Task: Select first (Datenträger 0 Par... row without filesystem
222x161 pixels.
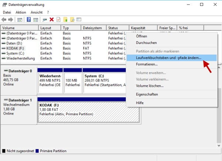Action: [x=63, y=33]
